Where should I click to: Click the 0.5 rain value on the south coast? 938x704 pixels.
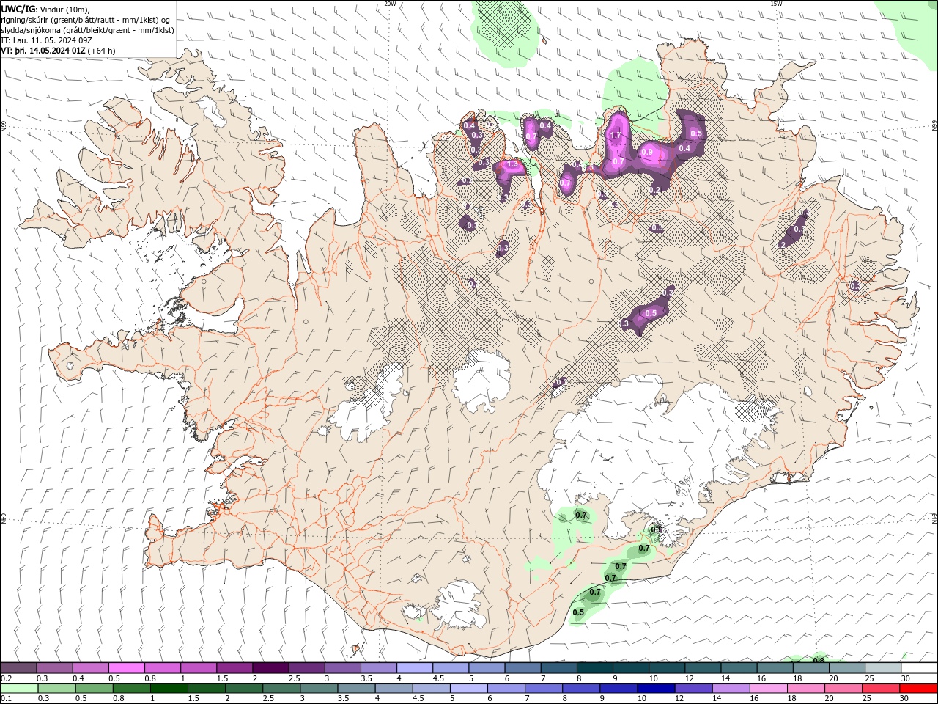pos(578,612)
